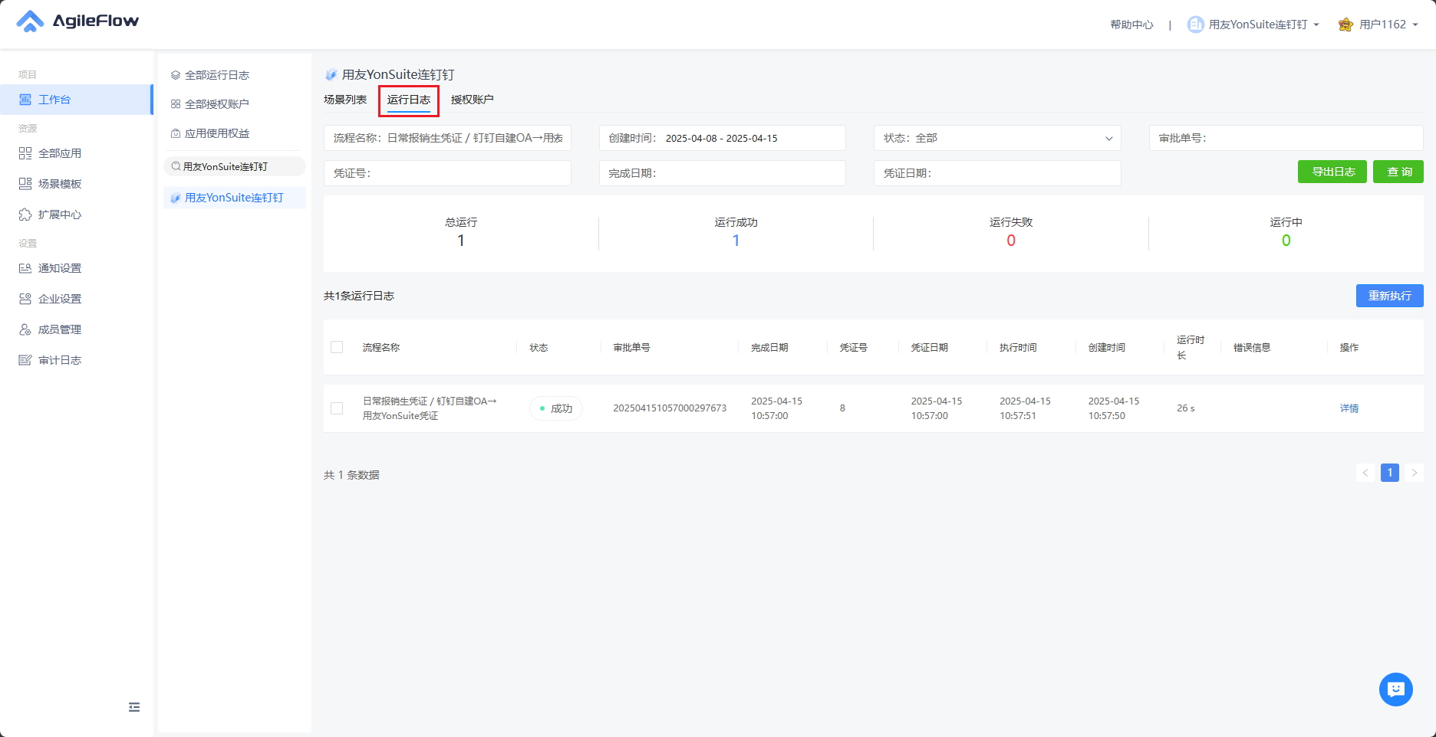Click the AgileFlow logo
The width and height of the screenshot is (1436, 737).
77,21
